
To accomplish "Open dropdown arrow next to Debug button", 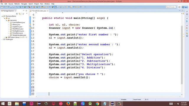I will 22,7.
